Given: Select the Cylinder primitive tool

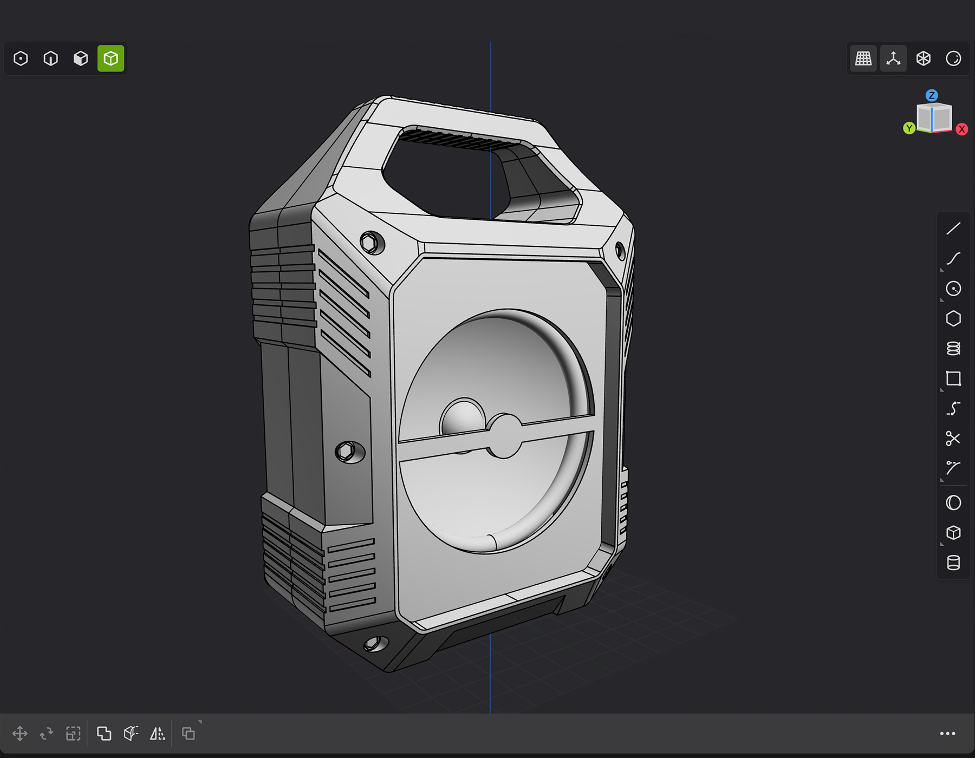Looking at the screenshot, I should (953, 563).
